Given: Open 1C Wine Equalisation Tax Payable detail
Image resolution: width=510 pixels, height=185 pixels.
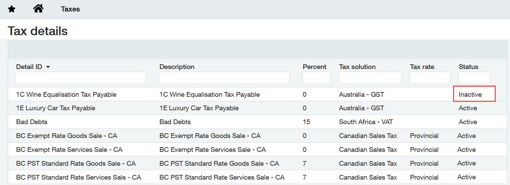Looking at the screenshot, I should point(66,94).
